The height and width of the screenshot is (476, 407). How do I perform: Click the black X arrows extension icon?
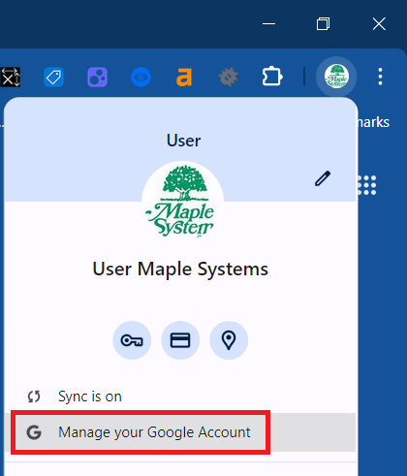click(x=10, y=78)
